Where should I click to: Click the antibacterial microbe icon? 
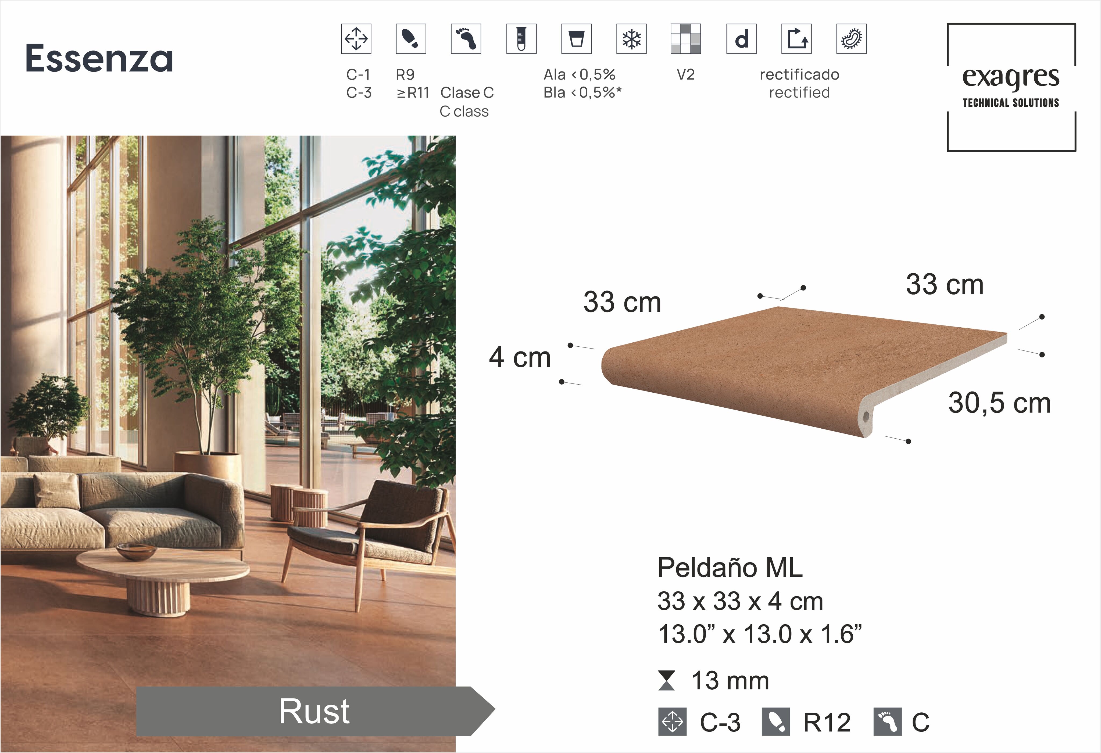click(851, 39)
